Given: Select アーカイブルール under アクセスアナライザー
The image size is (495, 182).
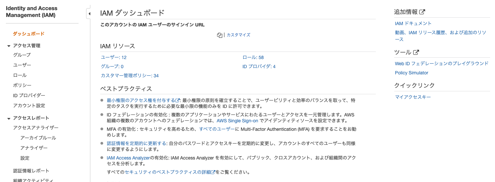Looking at the screenshot, I should pyautogui.click(x=38, y=138).
